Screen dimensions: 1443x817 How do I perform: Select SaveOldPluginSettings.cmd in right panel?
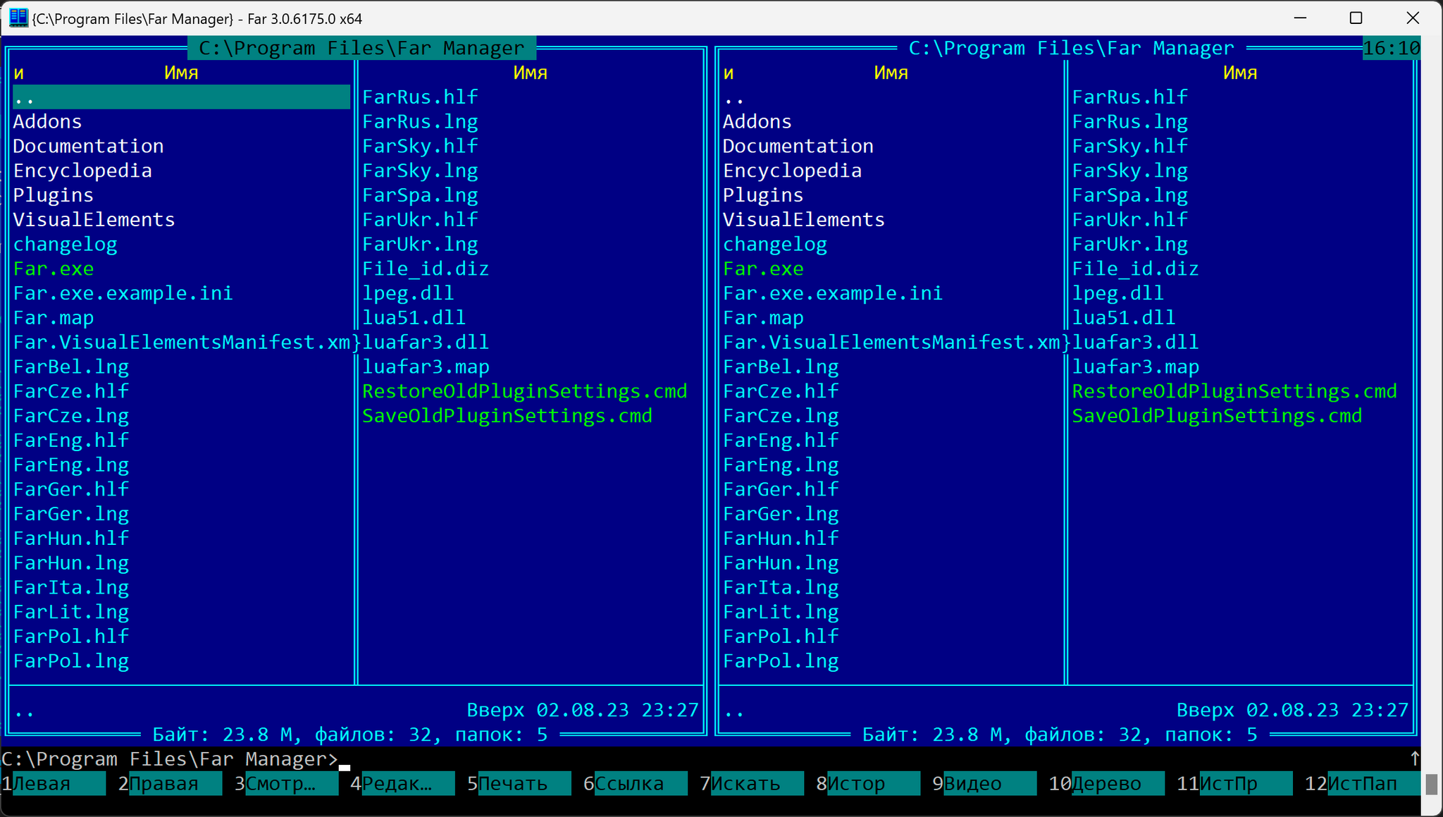pyautogui.click(x=1217, y=416)
